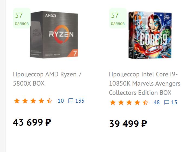Click the comments icon under Ryzen 7 5800X
Screen dimensions: 196x152
(71, 101)
